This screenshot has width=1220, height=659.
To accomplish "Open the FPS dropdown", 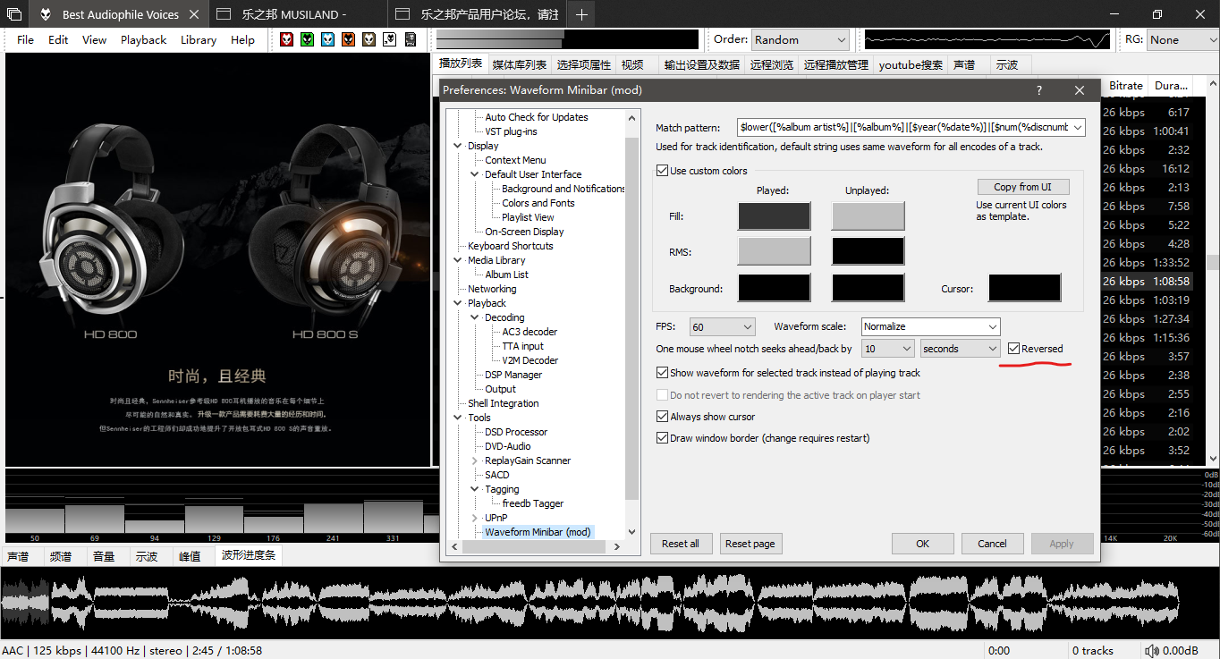I will [x=723, y=327].
